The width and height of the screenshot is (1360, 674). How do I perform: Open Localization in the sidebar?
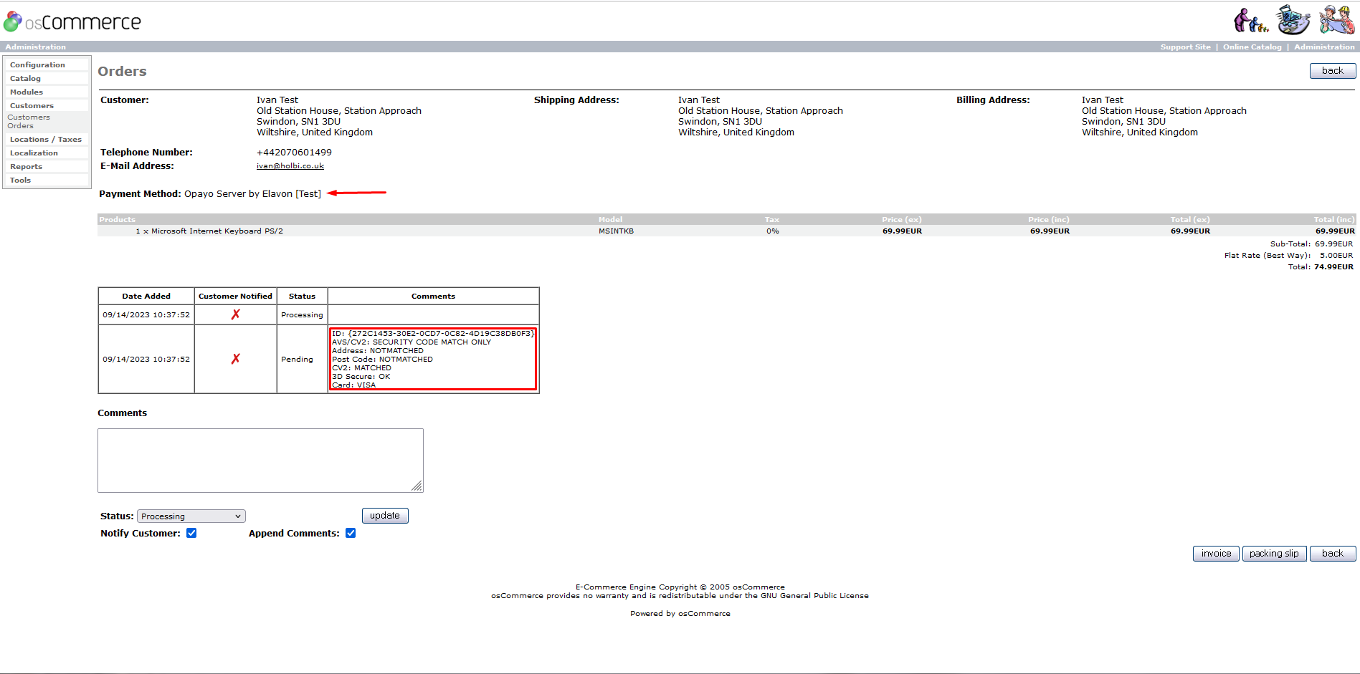[34, 153]
